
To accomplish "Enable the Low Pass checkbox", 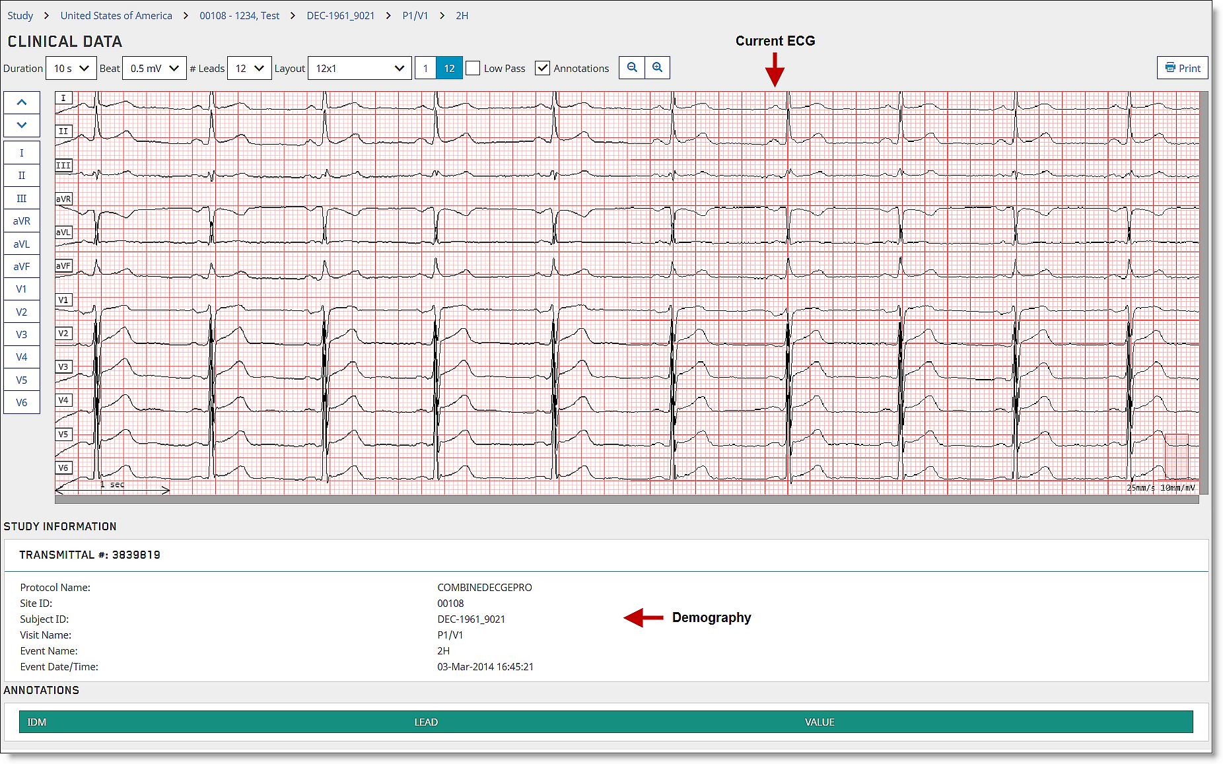I will pyautogui.click(x=473, y=68).
